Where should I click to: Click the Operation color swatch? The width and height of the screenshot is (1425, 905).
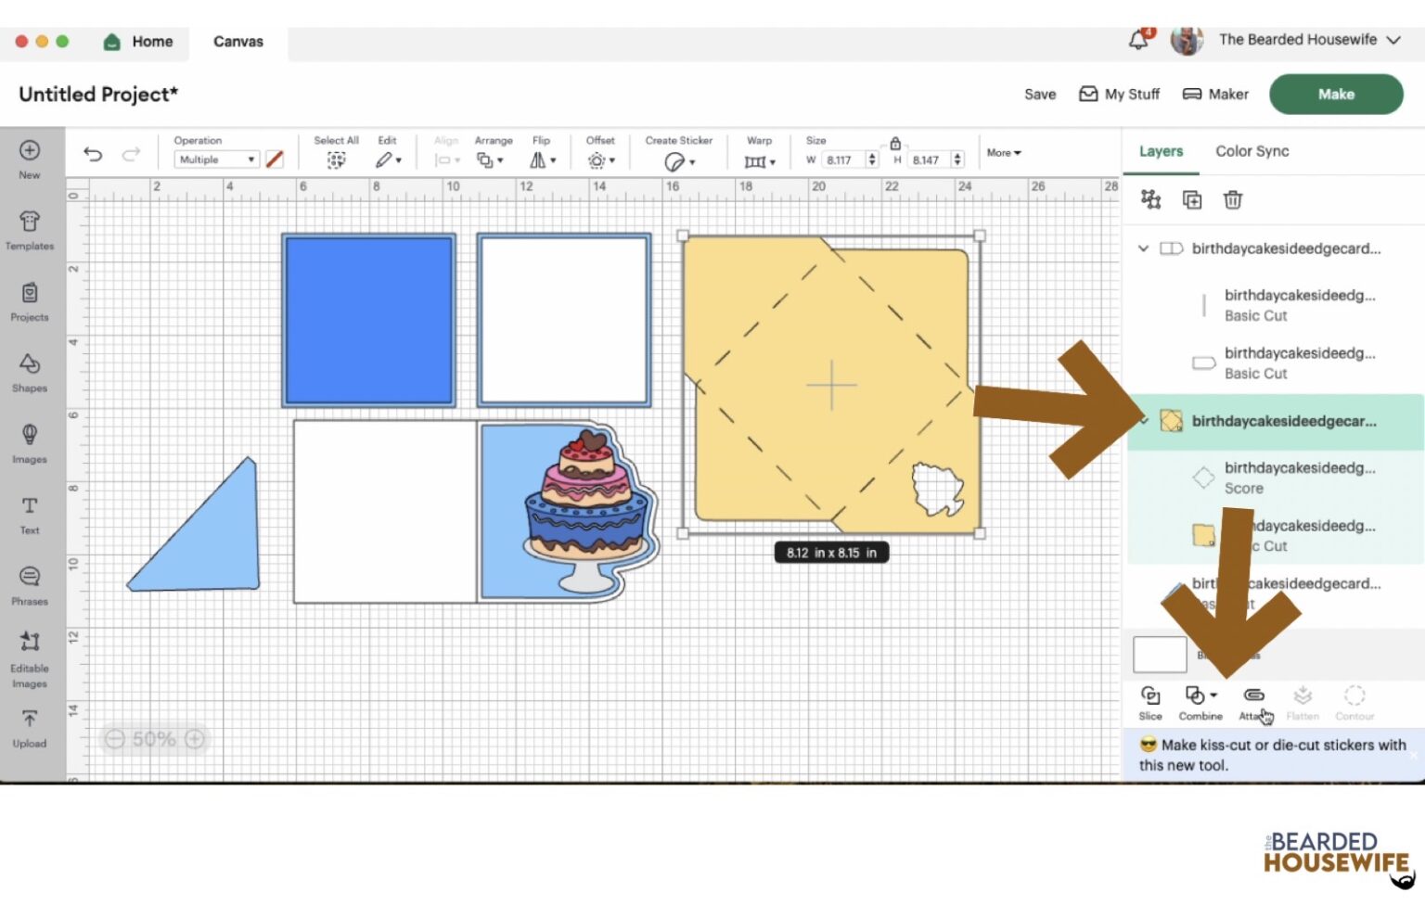[275, 159]
